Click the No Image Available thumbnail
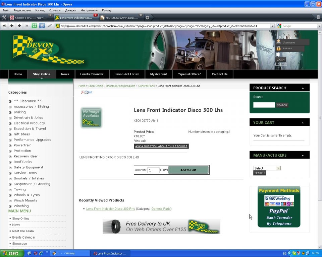Image resolution: width=322 pixels, height=257 pixels. (x=91, y=118)
